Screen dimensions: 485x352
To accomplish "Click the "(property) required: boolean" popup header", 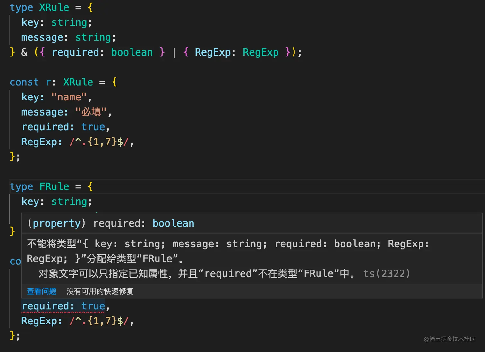I will 111,223.
